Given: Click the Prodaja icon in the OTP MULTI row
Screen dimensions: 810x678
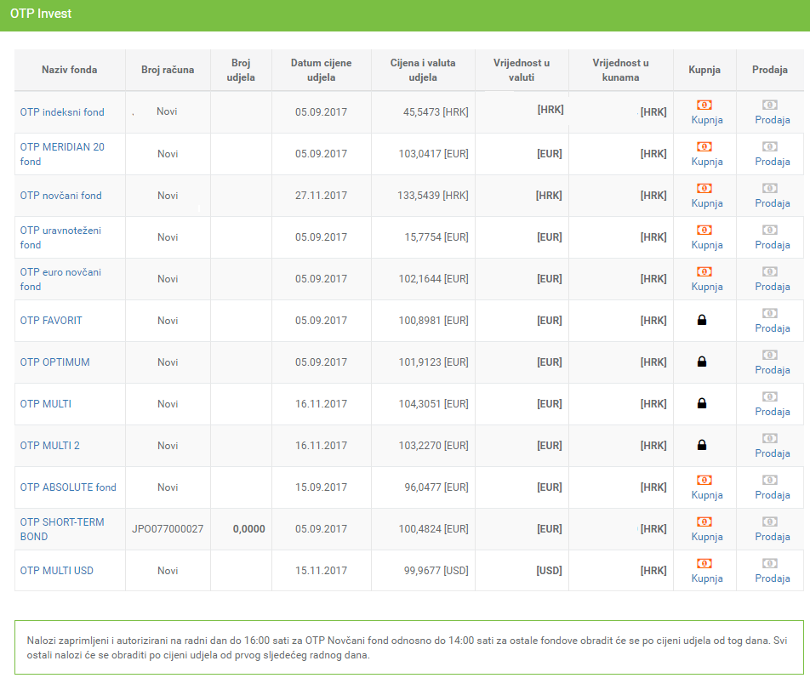Looking at the screenshot, I should coord(770,397).
